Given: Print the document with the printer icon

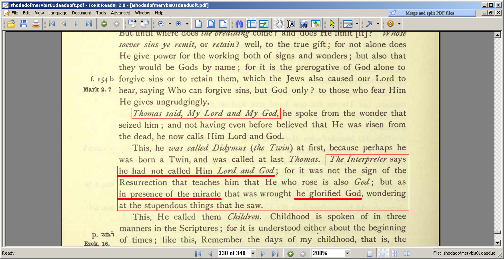Looking at the screenshot, I should coord(36,24).
